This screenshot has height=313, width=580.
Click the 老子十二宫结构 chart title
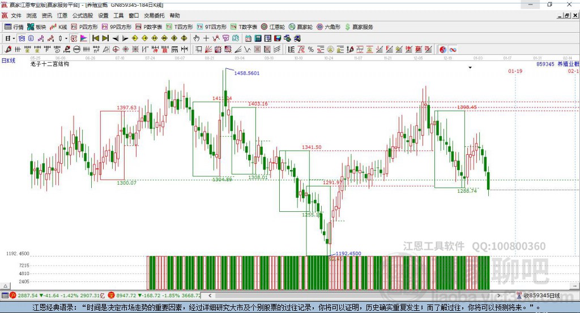pos(50,64)
